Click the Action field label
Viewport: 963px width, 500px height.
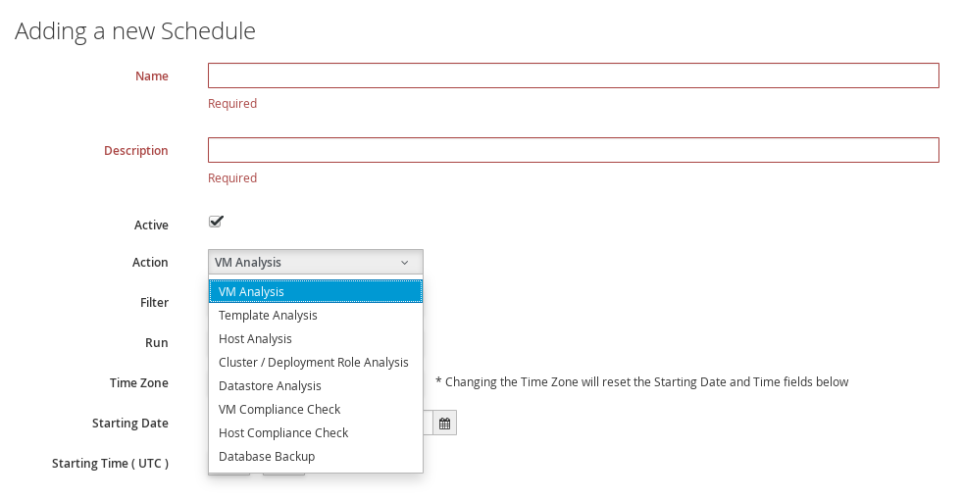click(150, 263)
